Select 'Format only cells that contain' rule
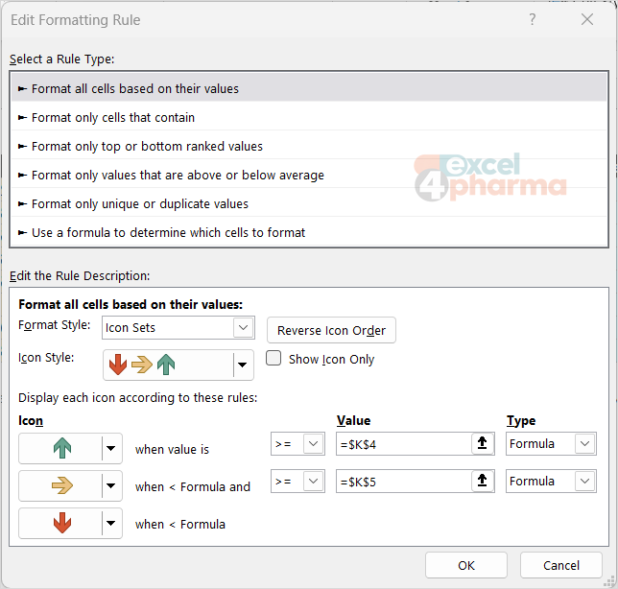The image size is (618, 589). pyautogui.click(x=309, y=117)
